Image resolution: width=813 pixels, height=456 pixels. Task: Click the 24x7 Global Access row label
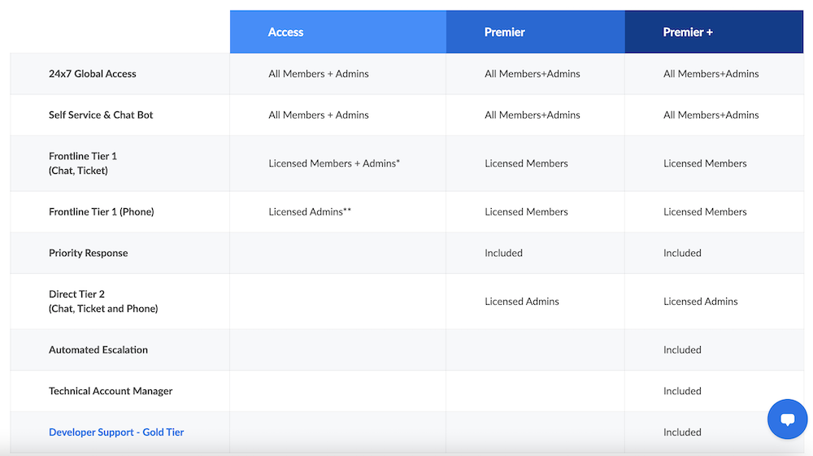93,74
